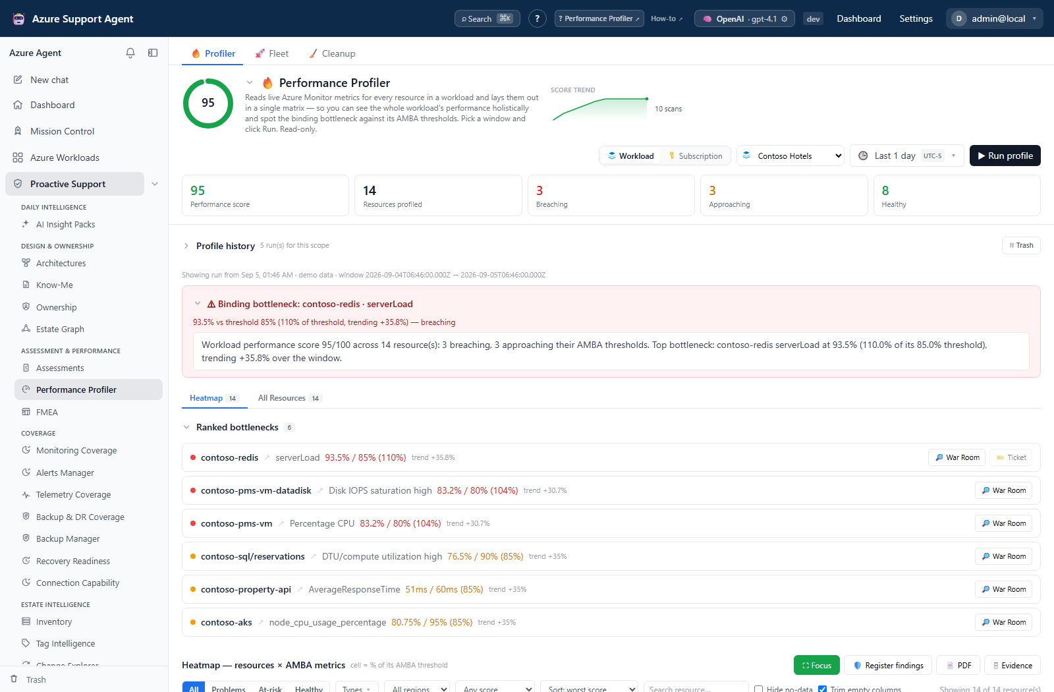Filter heatmap by Healthy resources
This screenshot has height=692, width=1054.
(x=309, y=688)
